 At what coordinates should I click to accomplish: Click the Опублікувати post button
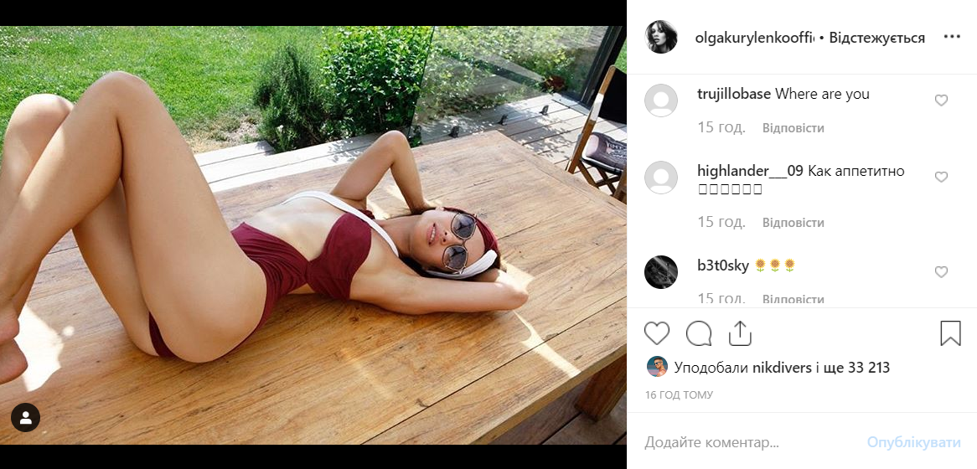click(913, 443)
